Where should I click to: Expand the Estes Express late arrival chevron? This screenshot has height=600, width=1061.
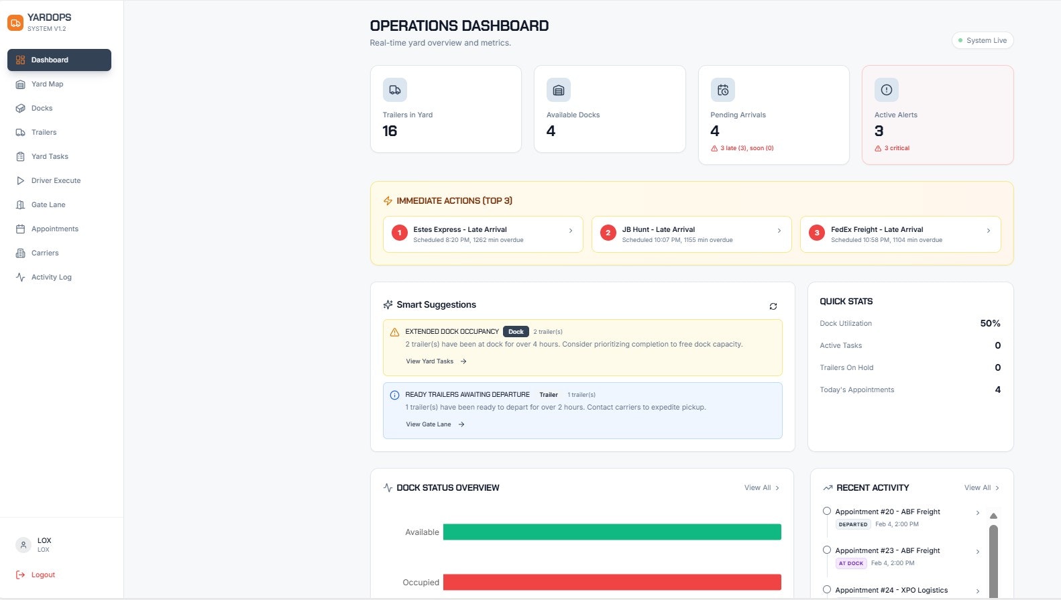(571, 231)
